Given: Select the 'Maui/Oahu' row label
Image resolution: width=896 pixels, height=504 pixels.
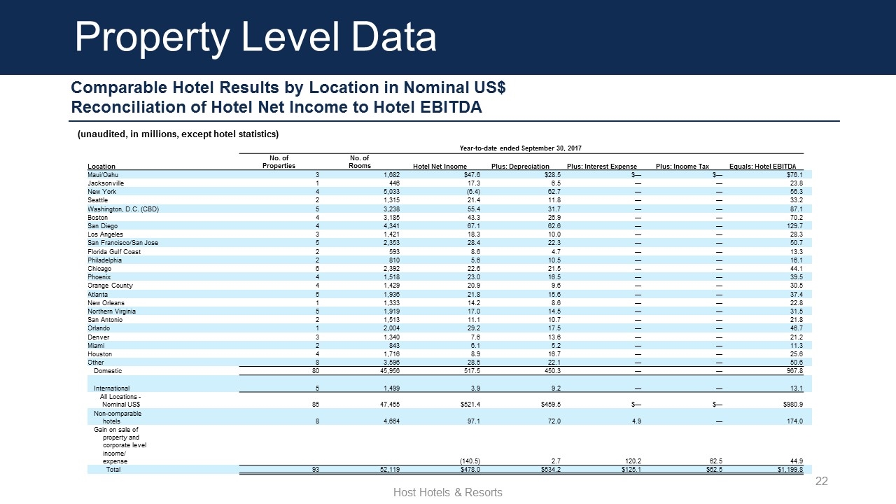Looking at the screenshot, I should tap(103, 174).
